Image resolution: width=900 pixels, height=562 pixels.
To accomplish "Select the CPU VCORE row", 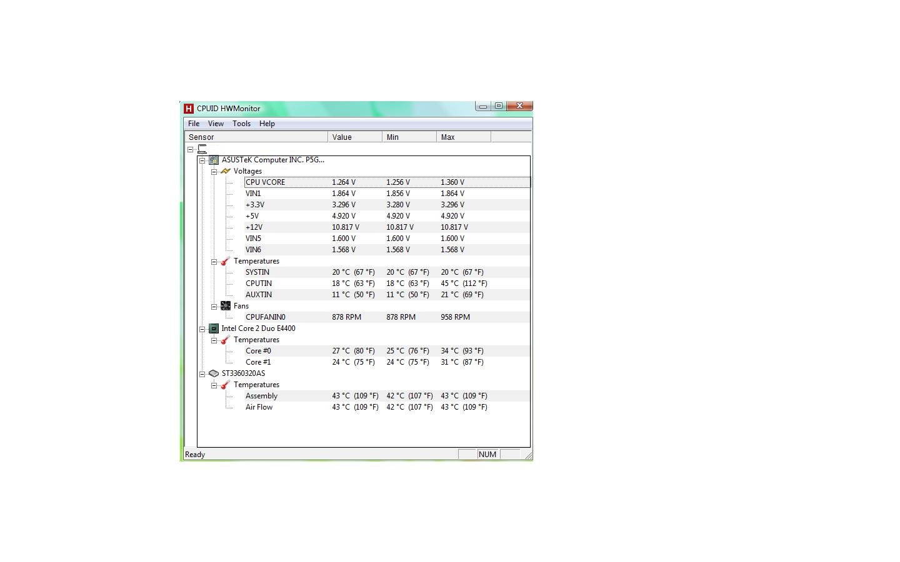I will (x=387, y=182).
